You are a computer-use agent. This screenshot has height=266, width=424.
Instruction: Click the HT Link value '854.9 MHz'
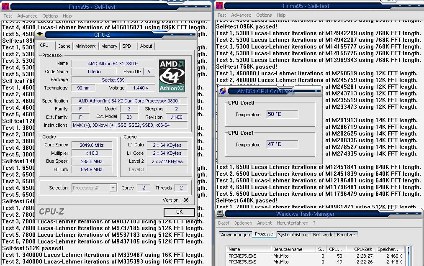coord(92,169)
